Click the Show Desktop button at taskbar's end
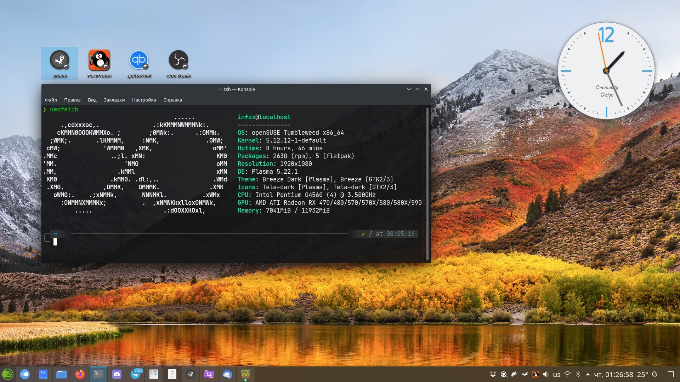 pyautogui.click(x=672, y=374)
